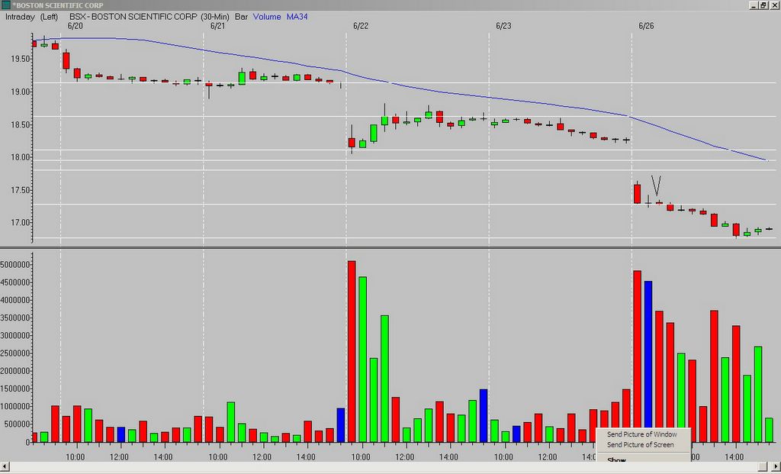
Task: Click the 500000 volume axis label
Action: coord(17,424)
